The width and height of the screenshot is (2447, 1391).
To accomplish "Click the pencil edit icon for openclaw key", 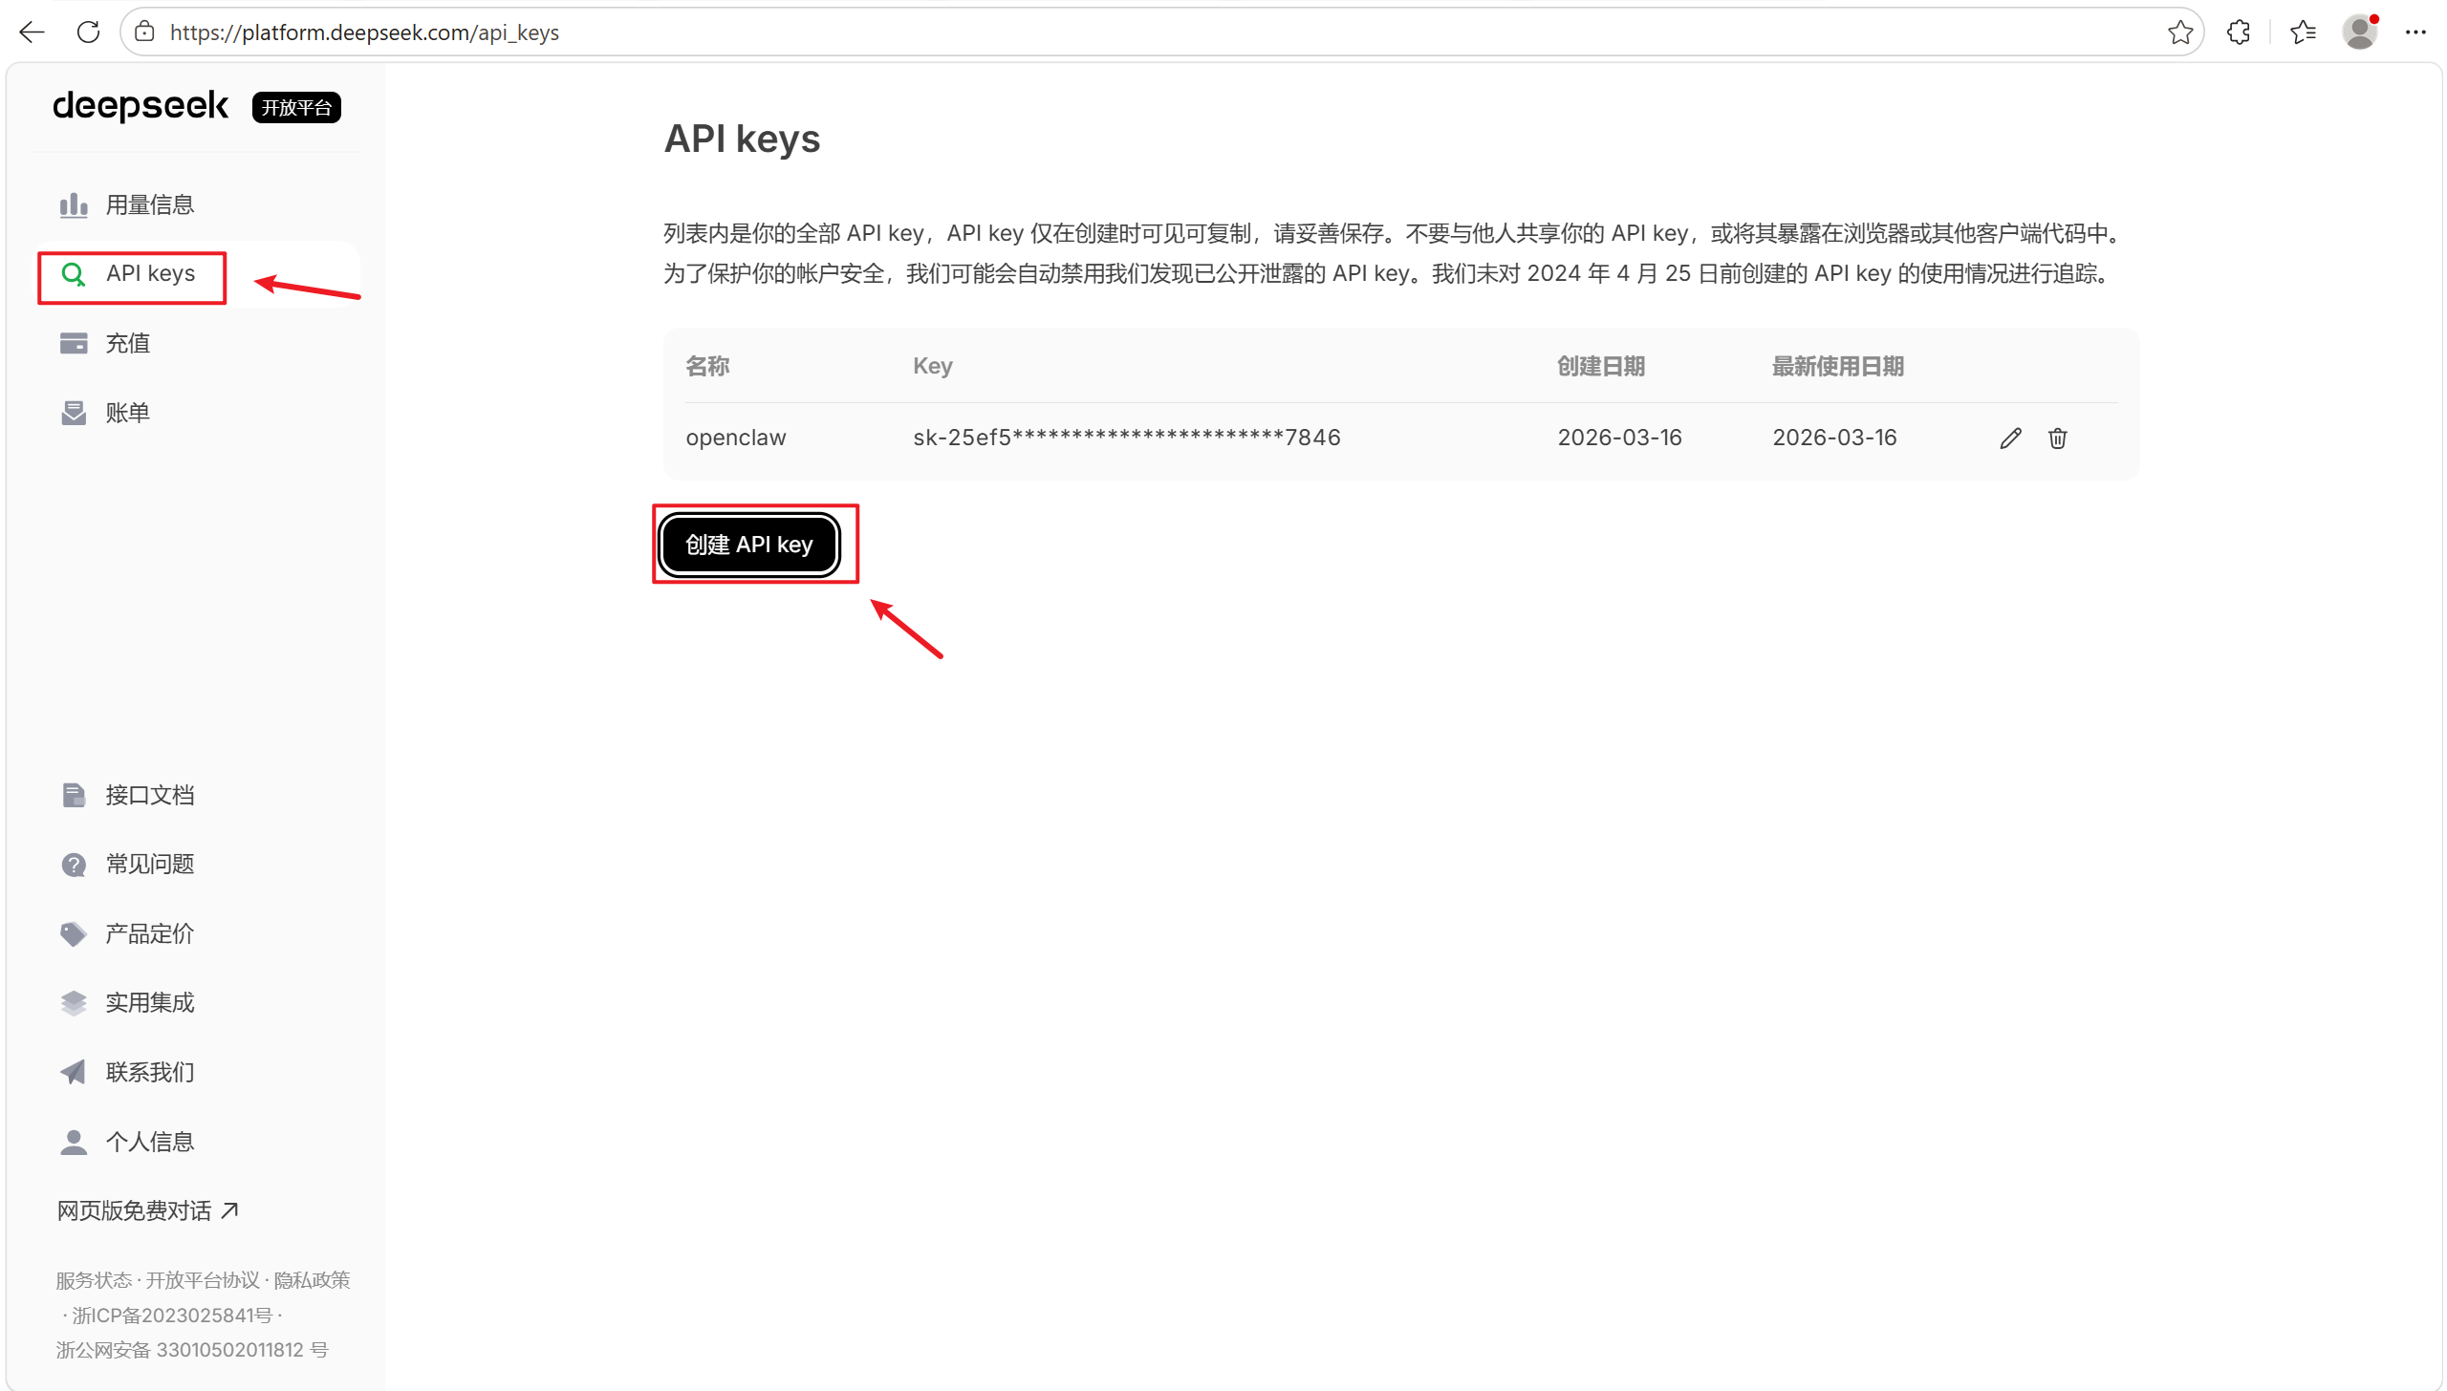I will [2010, 438].
